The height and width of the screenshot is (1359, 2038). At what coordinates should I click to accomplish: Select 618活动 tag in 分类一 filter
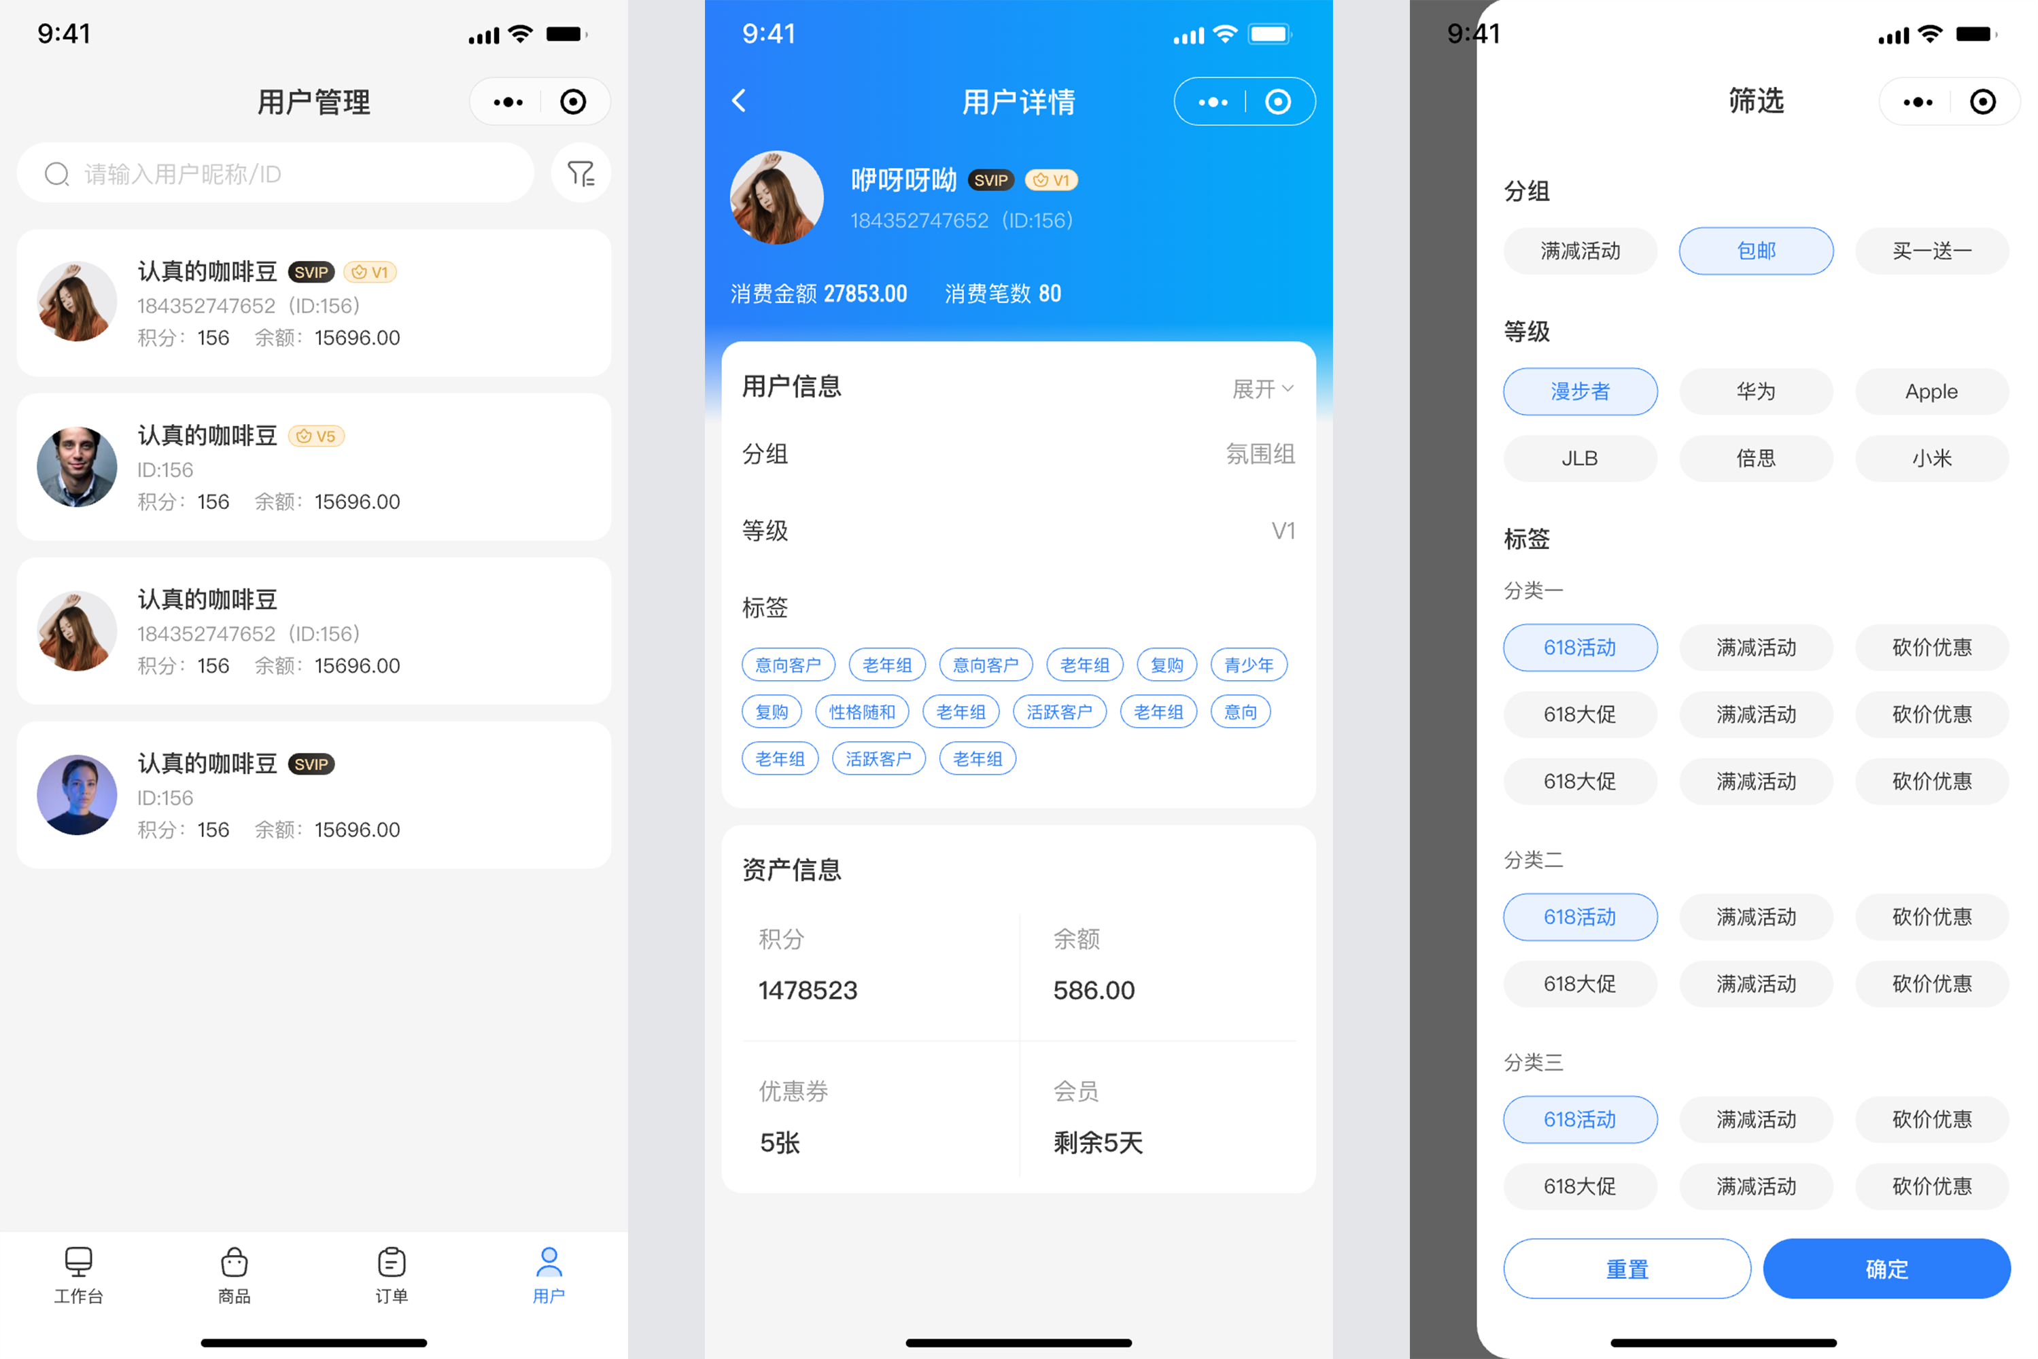coord(1578,646)
